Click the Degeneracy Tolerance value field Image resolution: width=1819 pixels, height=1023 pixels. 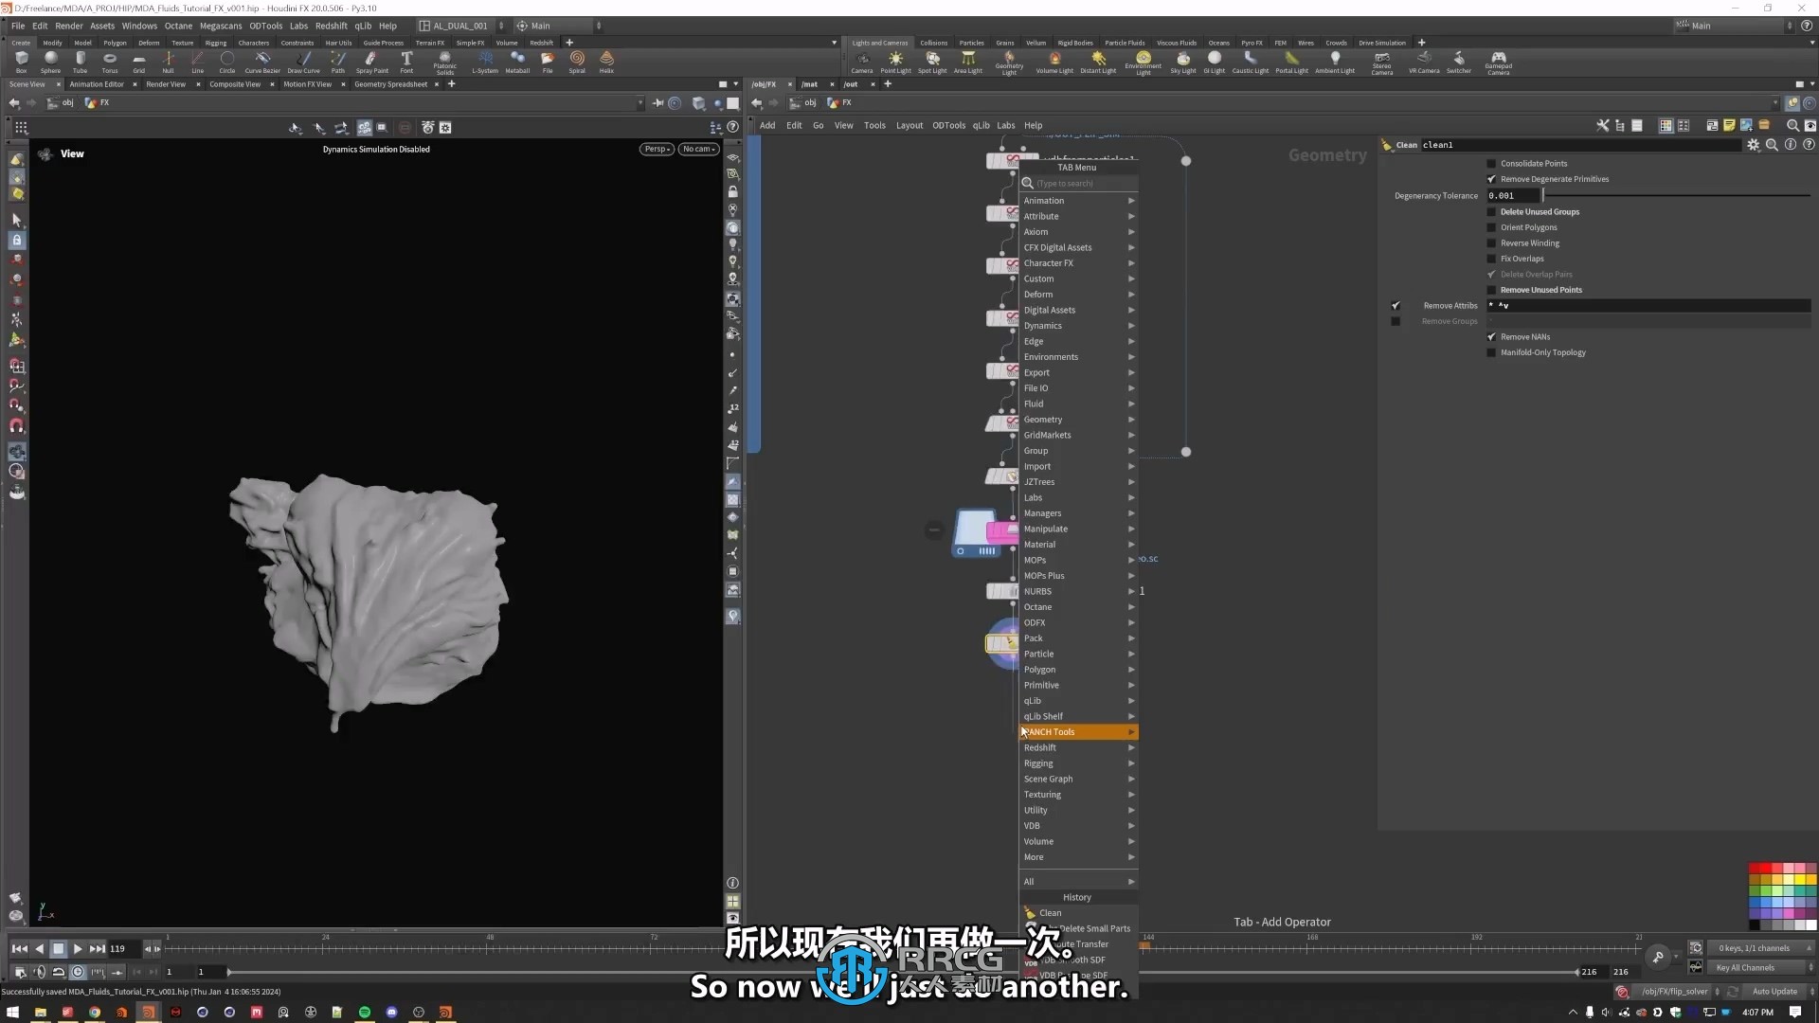pos(1513,196)
